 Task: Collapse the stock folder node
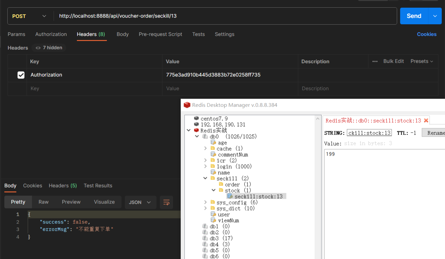(213, 190)
